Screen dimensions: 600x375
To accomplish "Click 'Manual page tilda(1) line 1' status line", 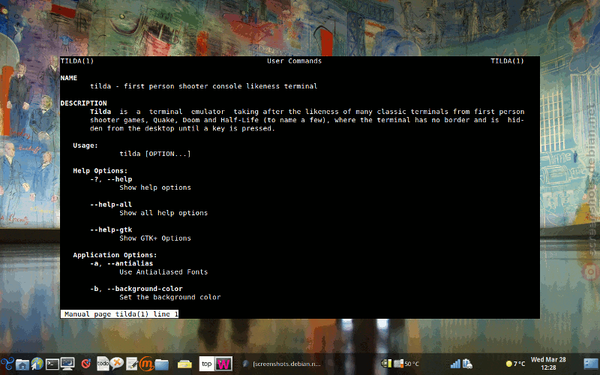I will pos(119,314).
